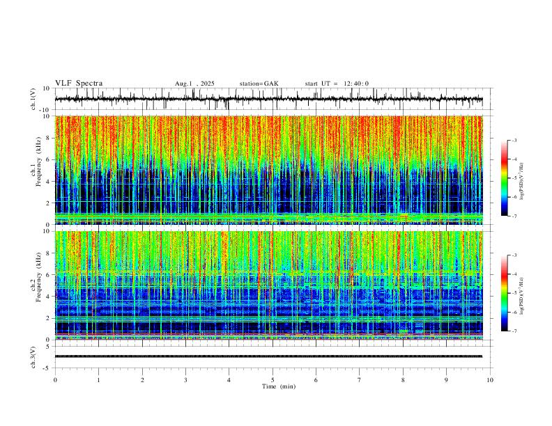Viewport: 552px width, 426px height.
Task: Click the "ch.1(V)" waveform axis label
Action: [33, 99]
